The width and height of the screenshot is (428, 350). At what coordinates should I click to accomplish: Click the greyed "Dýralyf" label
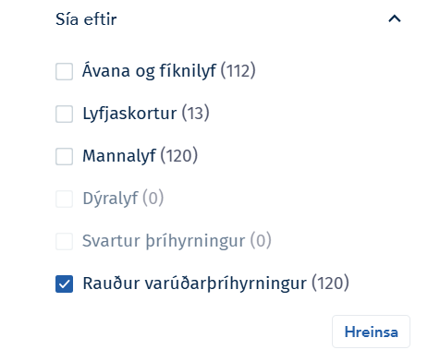pyautogui.click(x=110, y=198)
